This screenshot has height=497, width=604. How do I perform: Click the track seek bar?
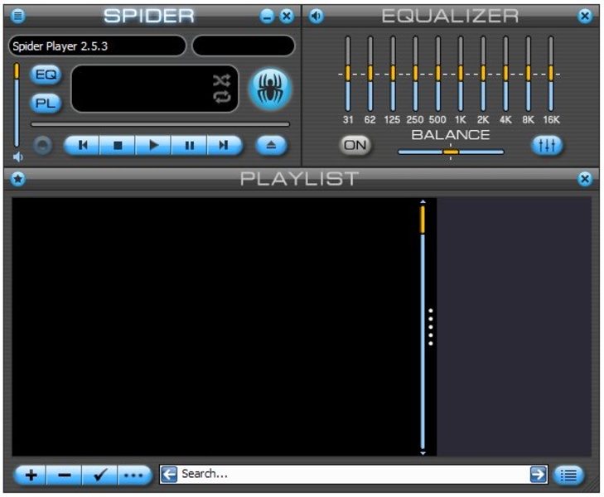tap(160, 124)
